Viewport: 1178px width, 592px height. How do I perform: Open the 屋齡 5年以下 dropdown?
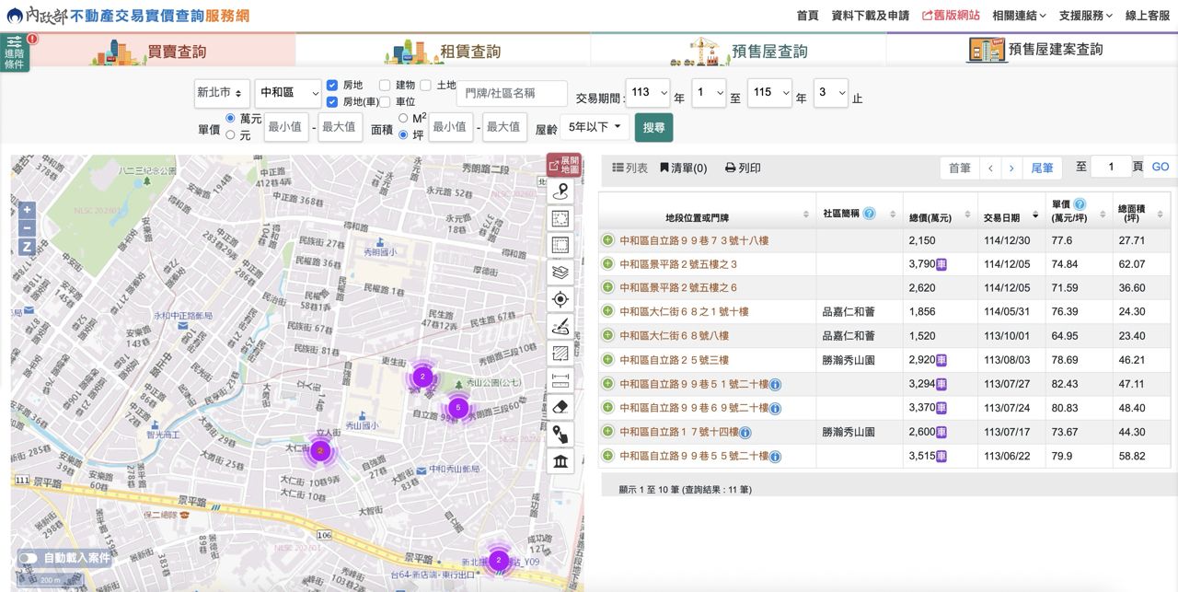595,127
